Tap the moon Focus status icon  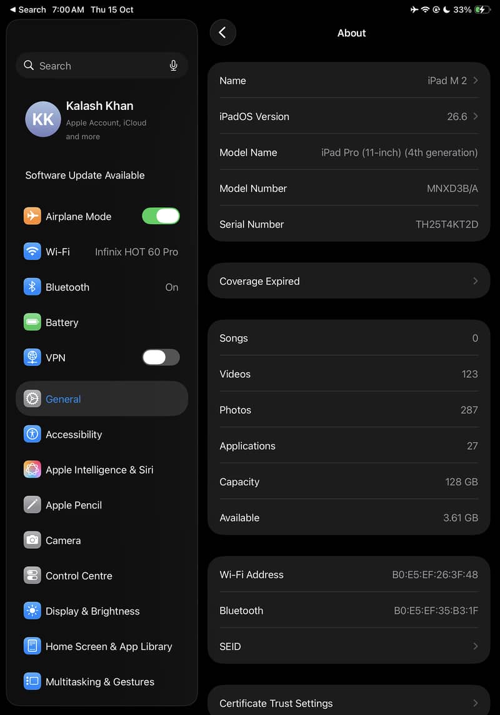point(447,9)
